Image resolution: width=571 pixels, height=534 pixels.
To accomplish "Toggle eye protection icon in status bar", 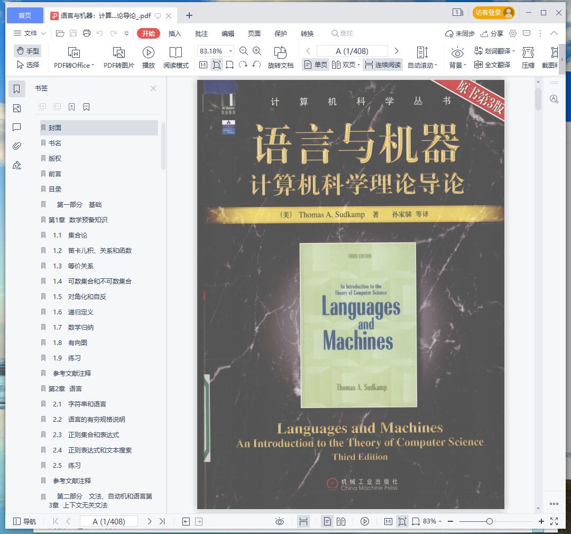I will tap(279, 521).
